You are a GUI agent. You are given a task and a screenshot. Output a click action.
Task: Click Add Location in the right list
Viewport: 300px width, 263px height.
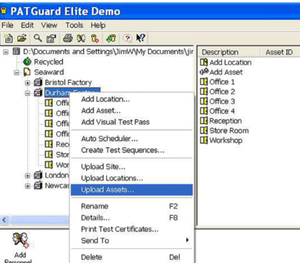230,62
